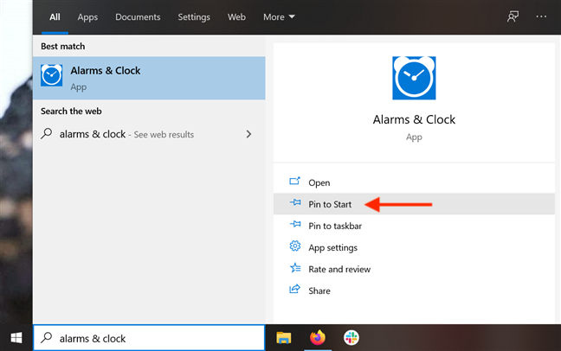Focus the taskbar search box
561x351 pixels.
[149, 338]
